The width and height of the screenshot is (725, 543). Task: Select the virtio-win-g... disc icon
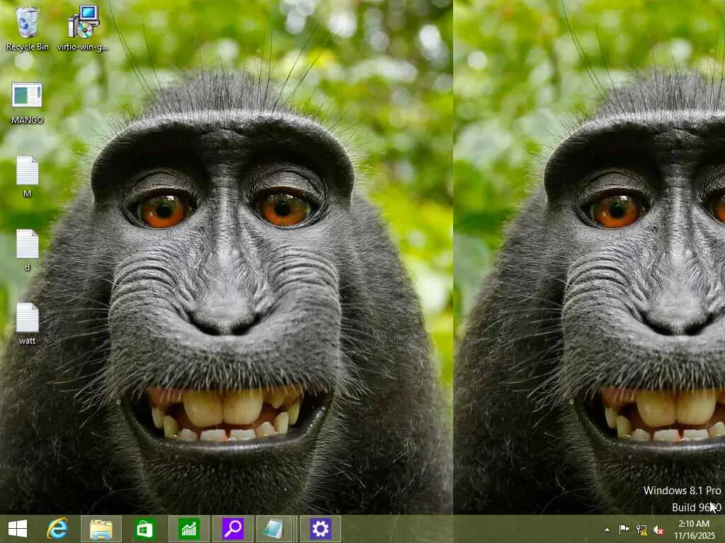[83, 28]
